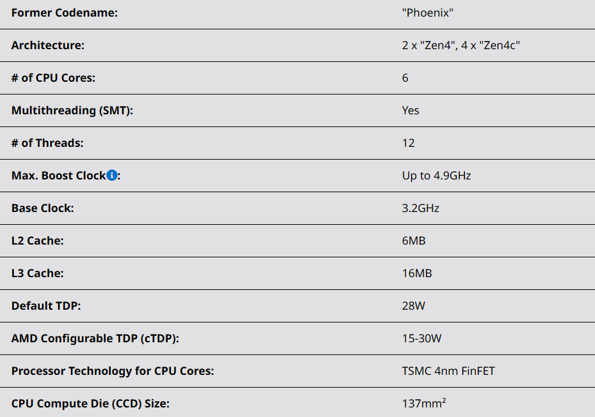Click the "TSMC 4nm FinFET" value
The width and height of the screenshot is (595, 417).
(x=448, y=371)
